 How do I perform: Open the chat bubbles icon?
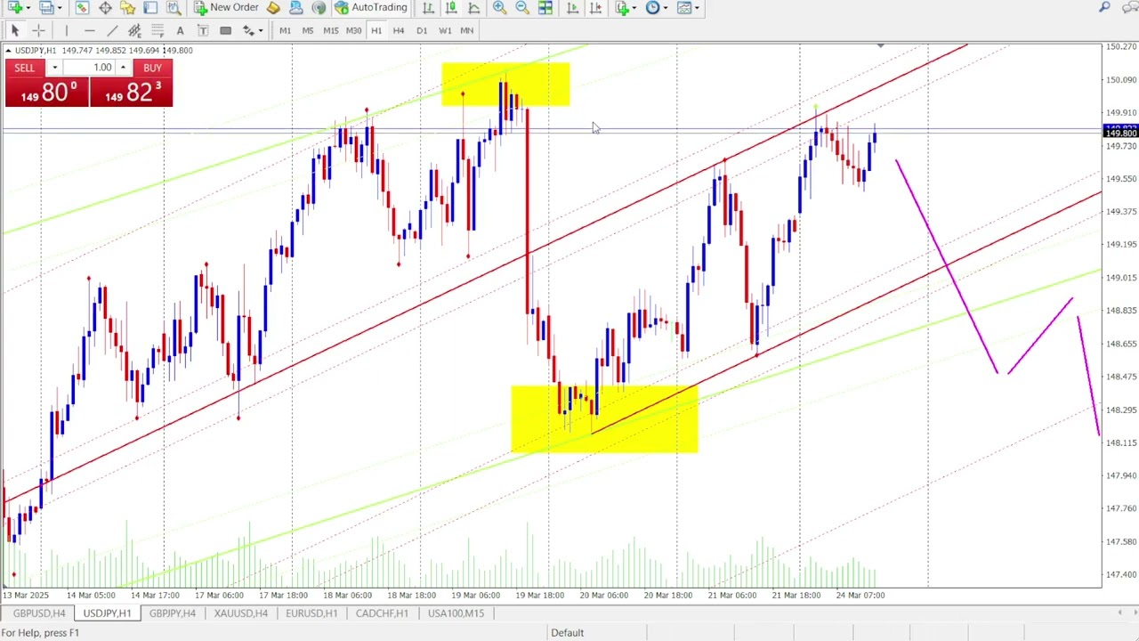tap(1130, 7)
